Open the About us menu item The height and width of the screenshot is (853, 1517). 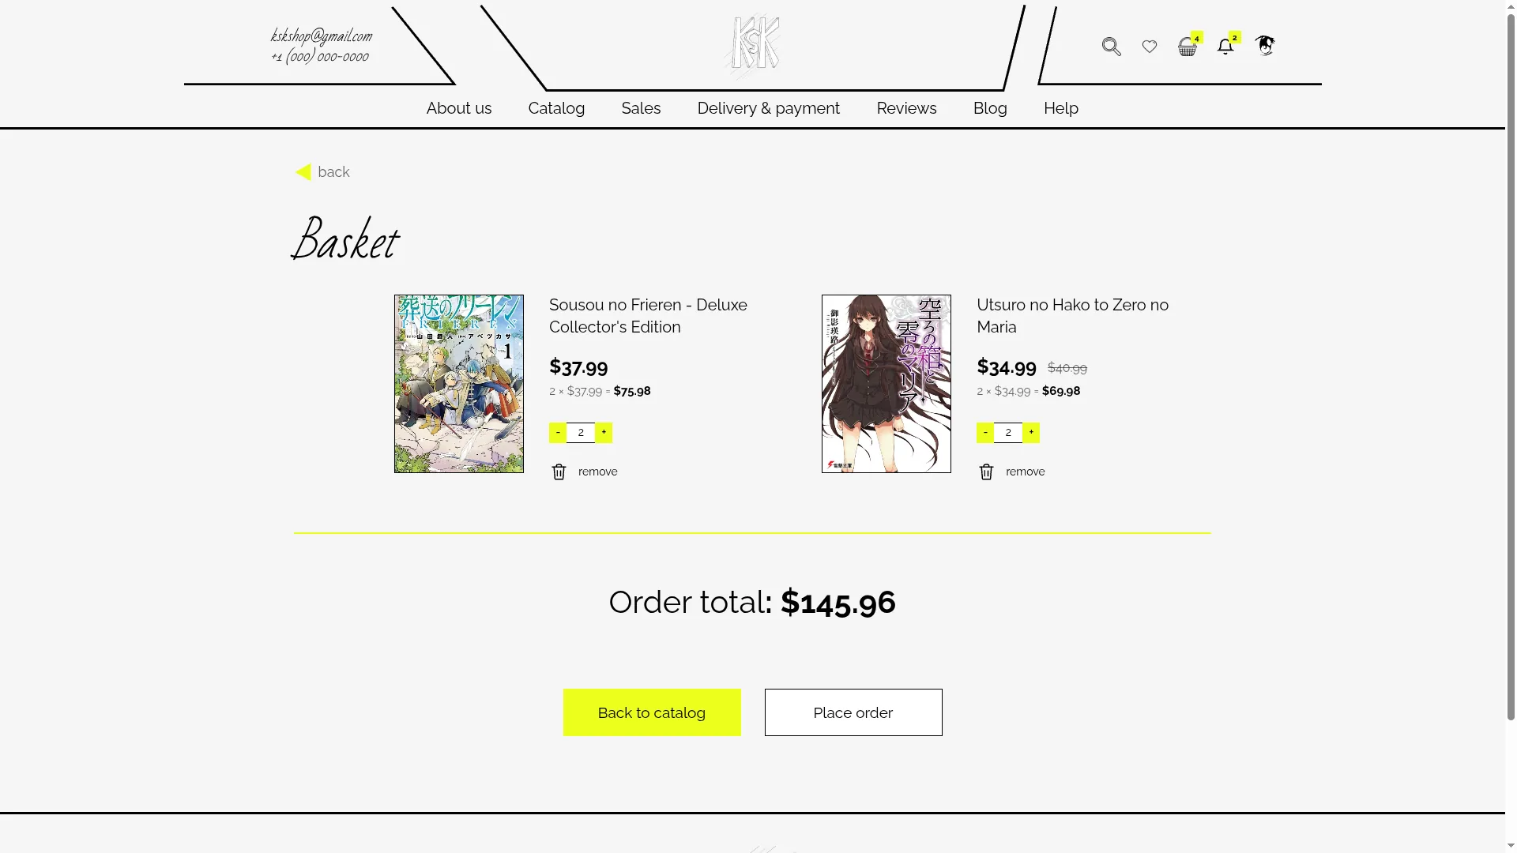(x=459, y=108)
